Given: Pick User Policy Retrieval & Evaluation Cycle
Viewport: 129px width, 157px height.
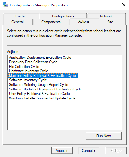Looking at the screenshot, I should tap(39, 94).
